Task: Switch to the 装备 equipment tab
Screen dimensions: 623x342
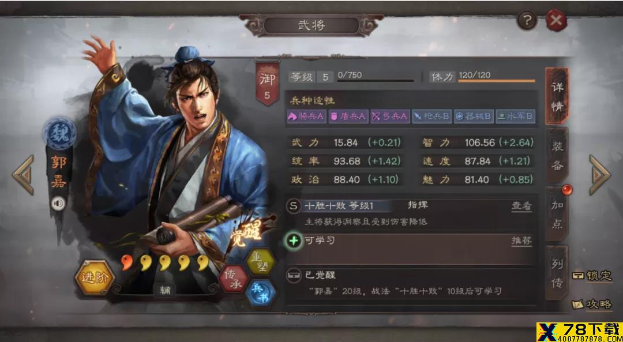Action: [557, 155]
